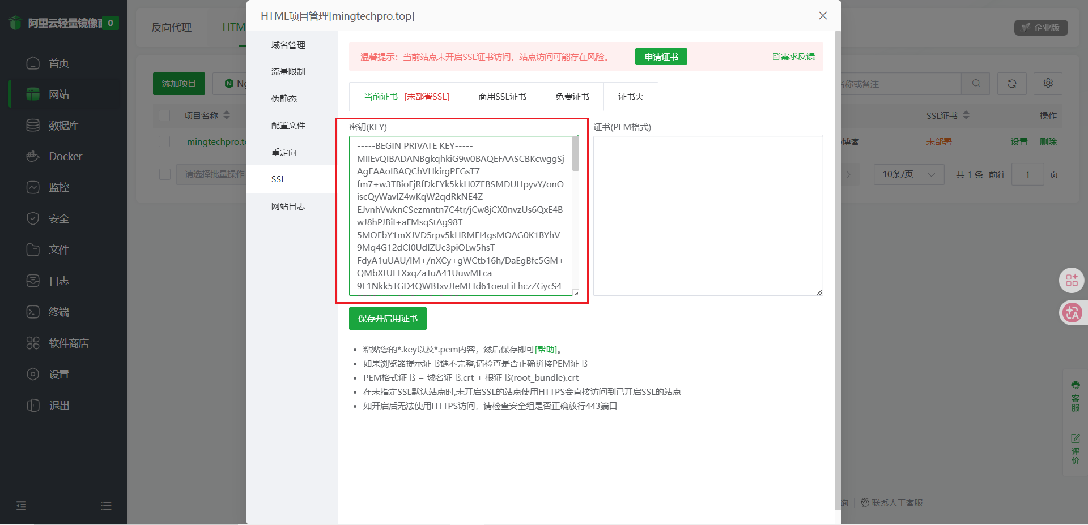Image resolution: width=1088 pixels, height=525 pixels.
Task: Click the gear icon in the table toolbar
Action: (x=1048, y=84)
